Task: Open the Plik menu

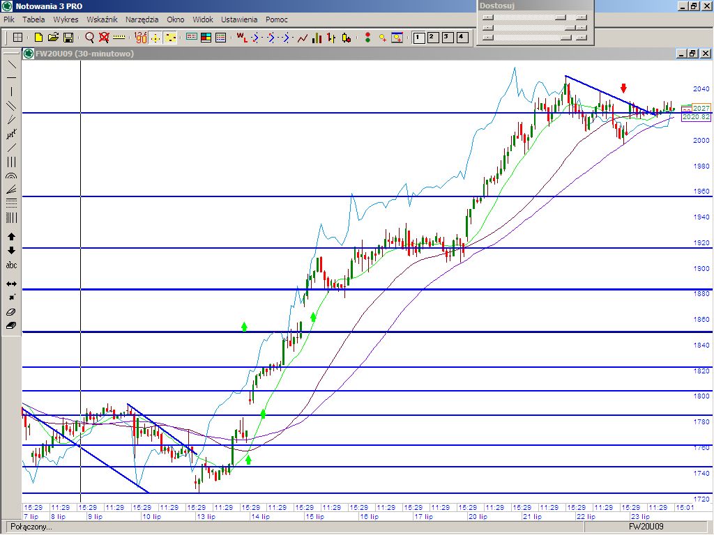Action: coord(9,20)
